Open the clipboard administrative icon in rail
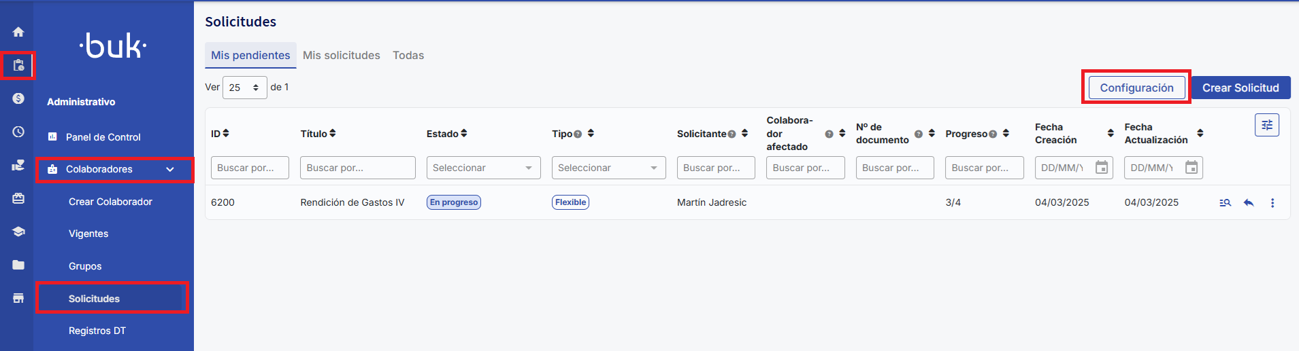This screenshot has width=1299, height=351. (x=18, y=66)
